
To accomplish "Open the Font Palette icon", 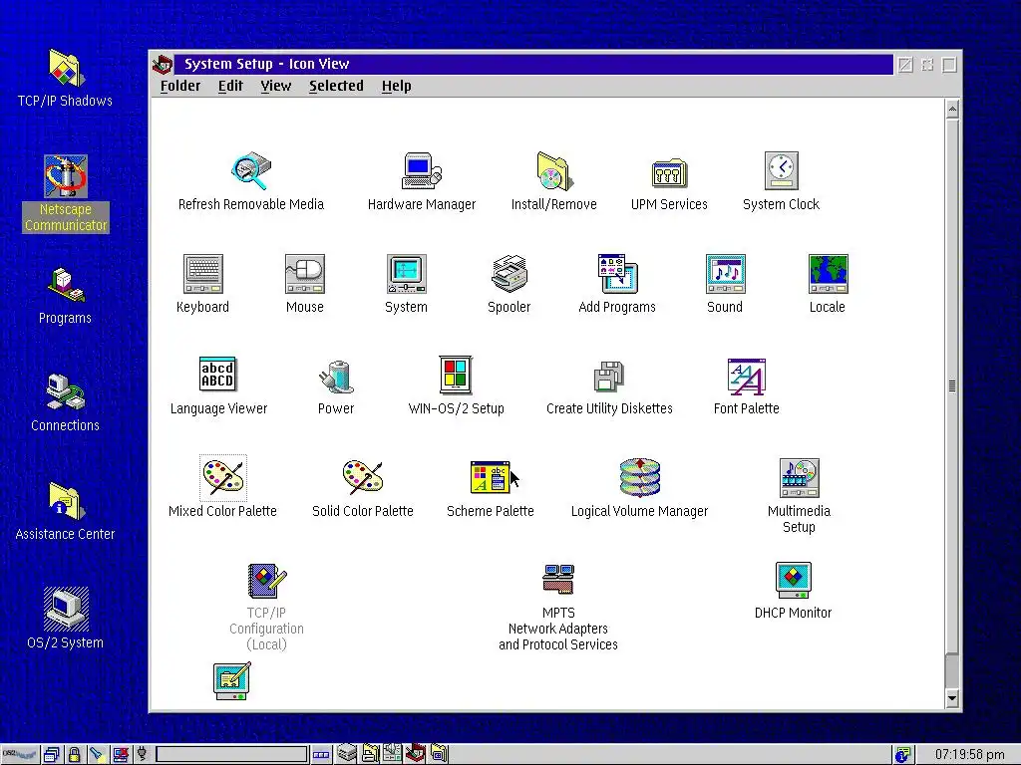I will point(746,376).
